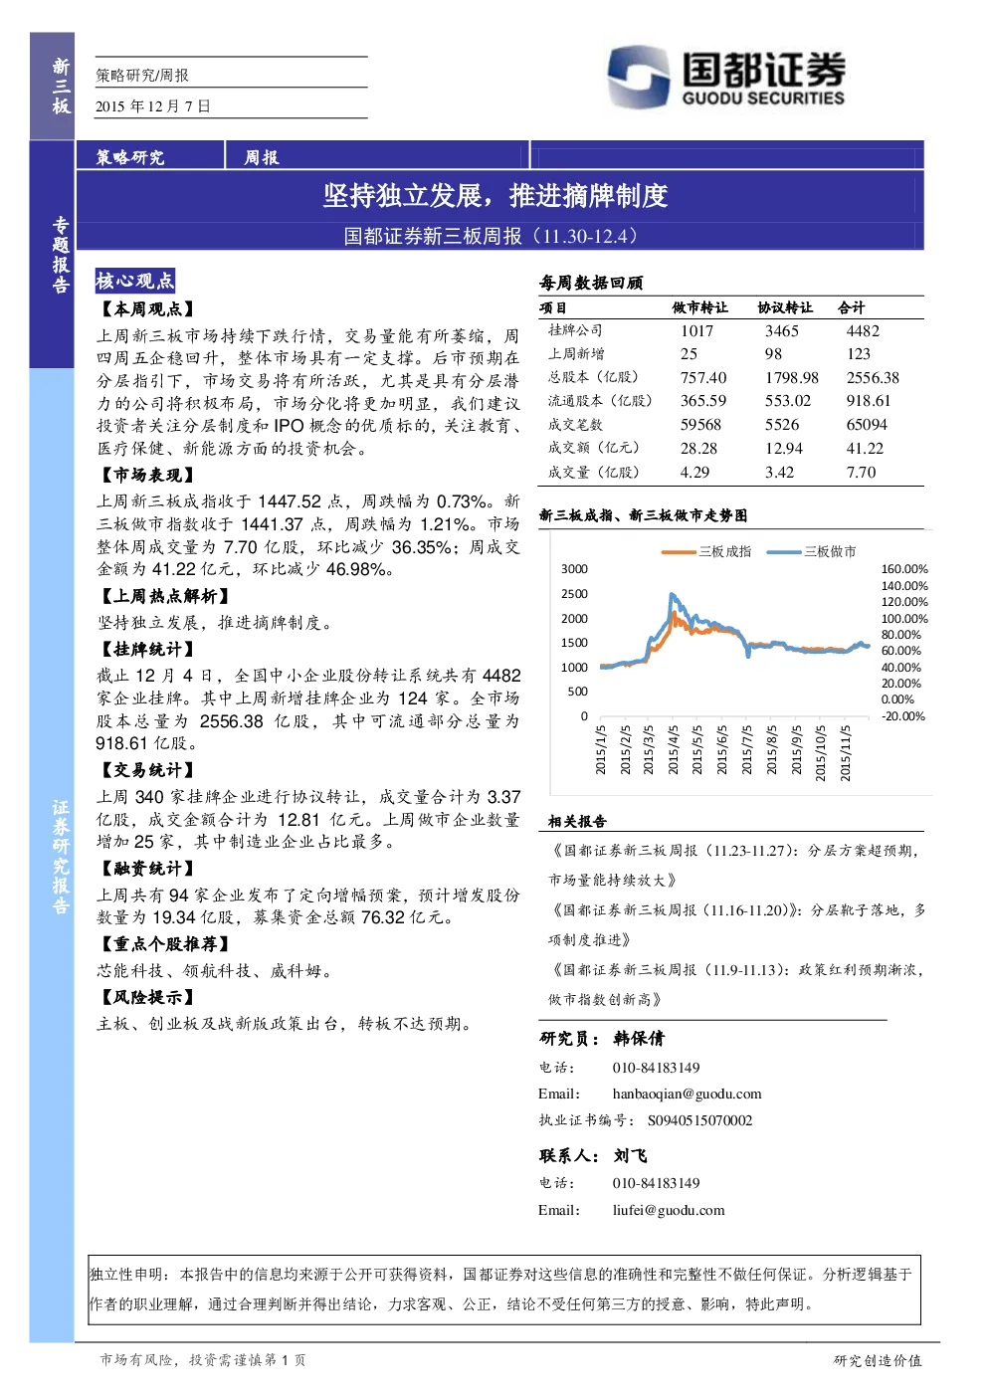Select the 周报 header tab
987x1396 pixels.
click(x=262, y=157)
